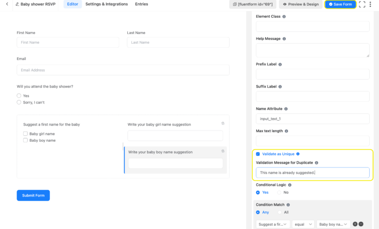The image size is (379, 229).
Task: Click info icon next to Conditional Logic
Action: [x=290, y=185]
